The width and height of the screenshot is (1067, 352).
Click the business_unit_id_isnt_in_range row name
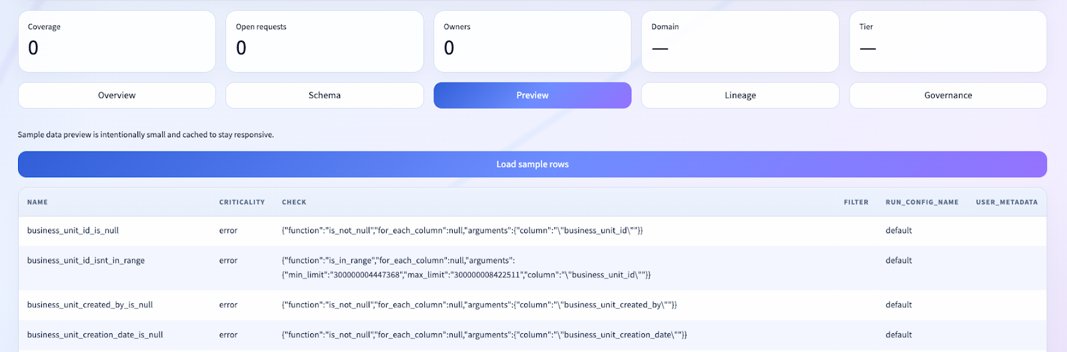[x=86, y=261]
